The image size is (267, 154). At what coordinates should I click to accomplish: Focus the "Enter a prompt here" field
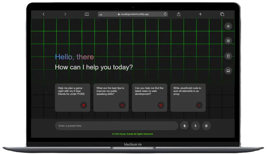point(116,126)
